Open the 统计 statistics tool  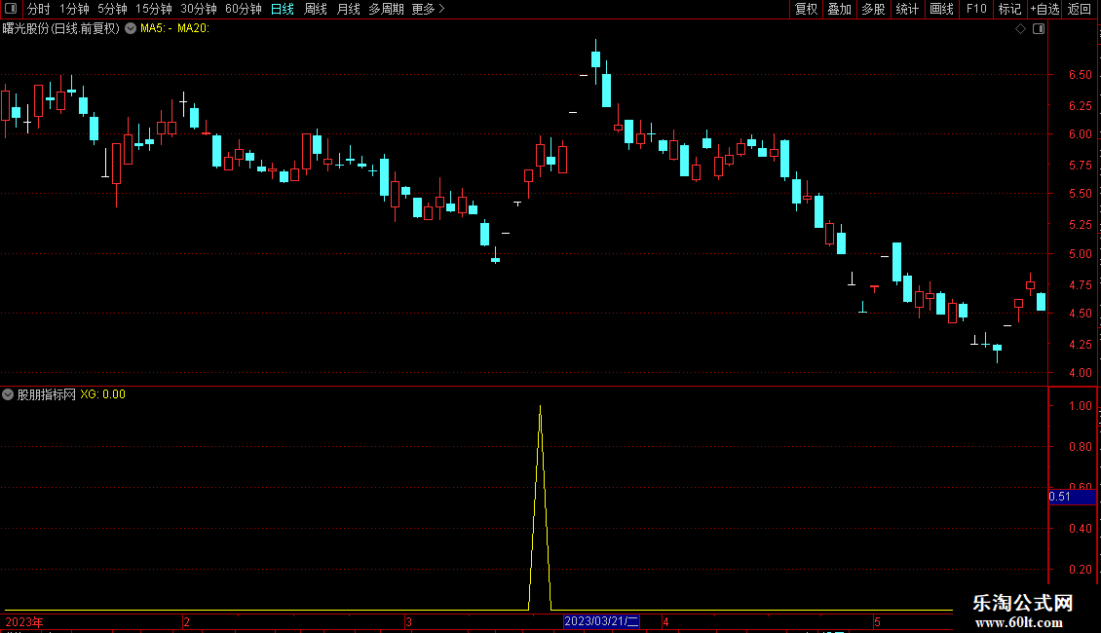pyautogui.click(x=906, y=9)
